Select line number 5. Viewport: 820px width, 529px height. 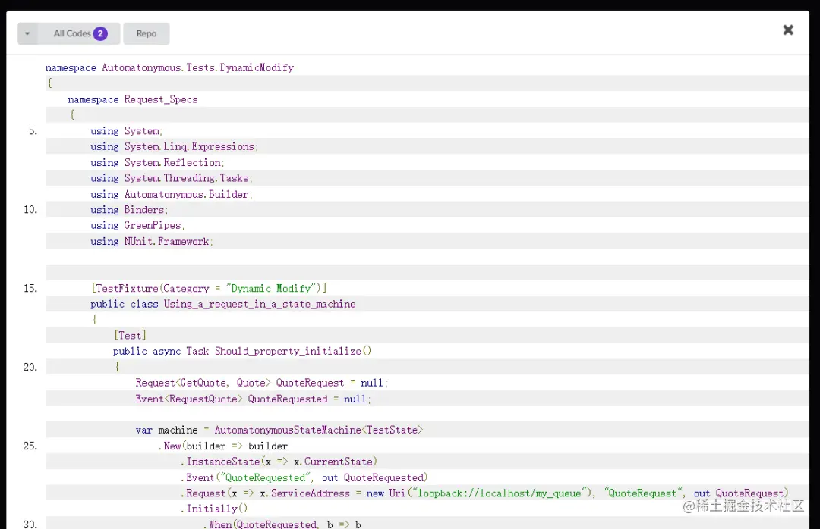tap(33, 130)
